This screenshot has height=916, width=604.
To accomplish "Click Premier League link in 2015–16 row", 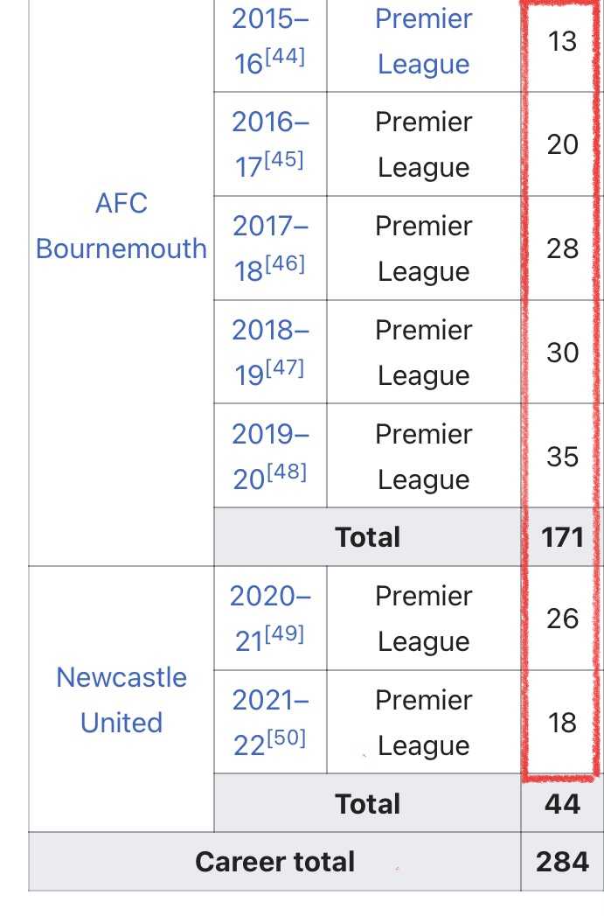I will (x=424, y=41).
